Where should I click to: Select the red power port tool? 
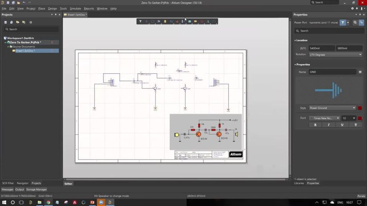click(x=177, y=21)
